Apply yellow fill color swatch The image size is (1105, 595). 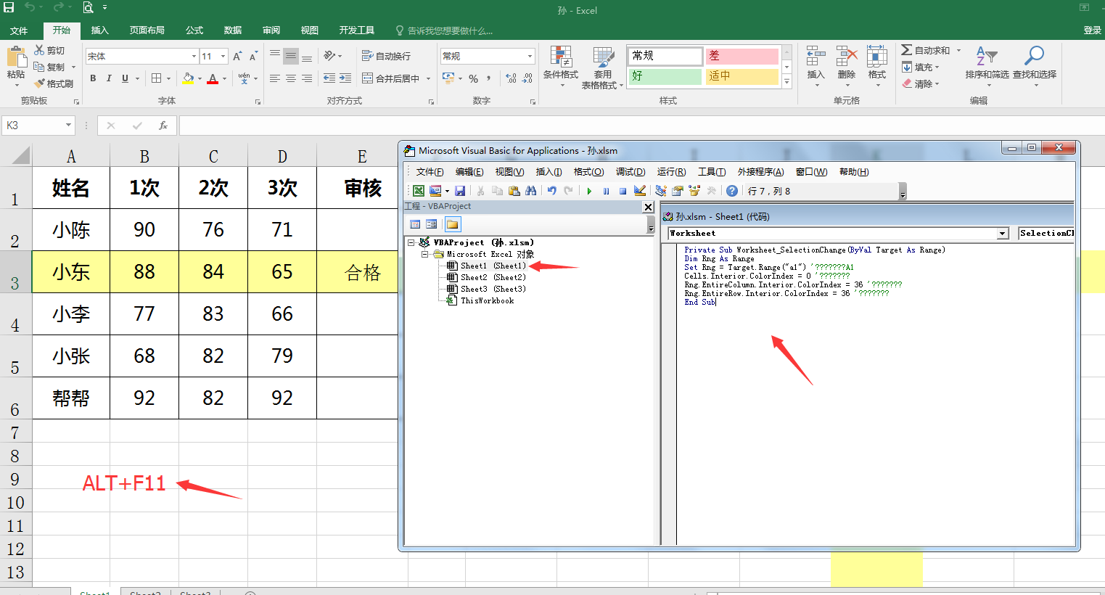[x=188, y=78]
